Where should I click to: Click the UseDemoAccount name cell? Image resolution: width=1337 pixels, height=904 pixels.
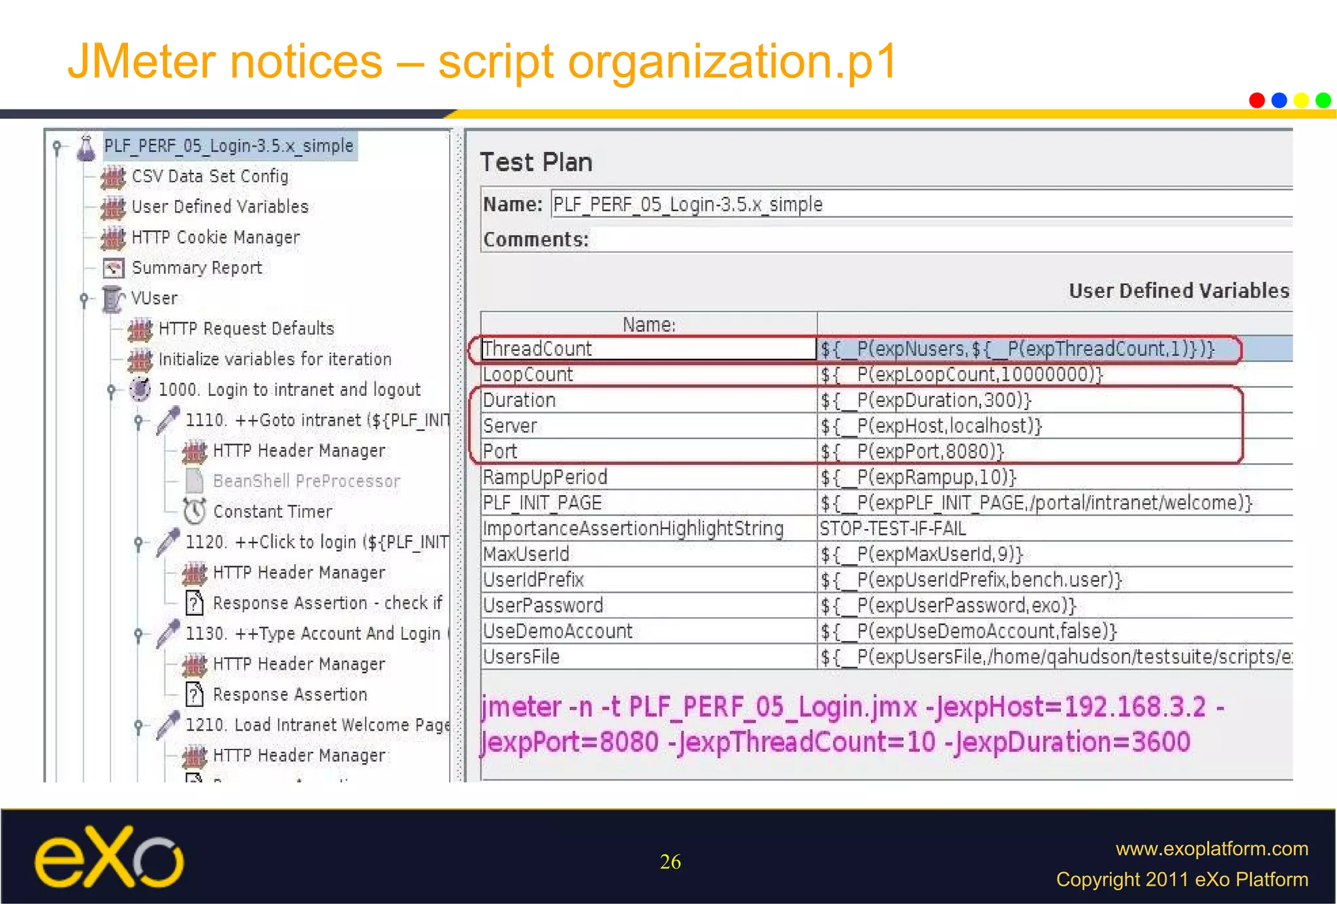point(649,631)
